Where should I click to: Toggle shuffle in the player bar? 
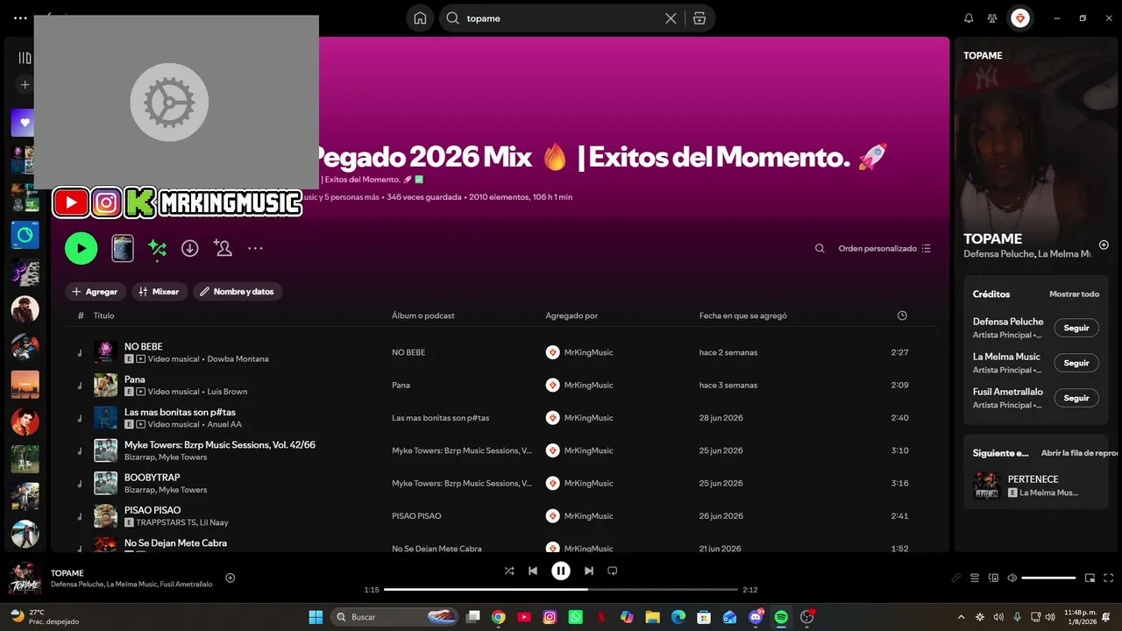pos(509,571)
